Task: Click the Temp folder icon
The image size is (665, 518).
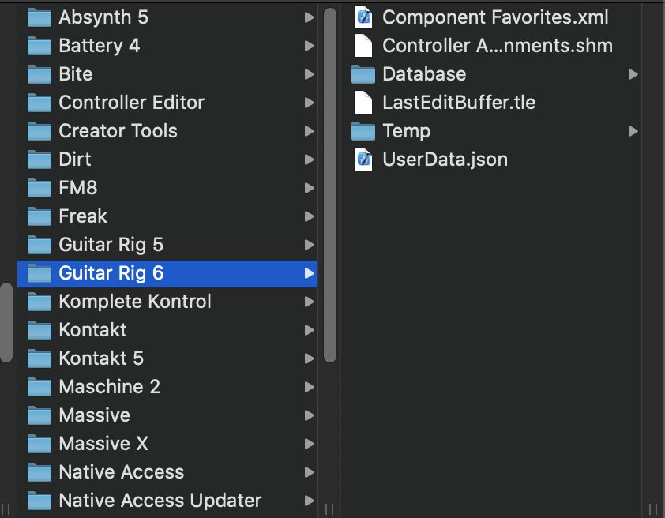Action: point(363,131)
